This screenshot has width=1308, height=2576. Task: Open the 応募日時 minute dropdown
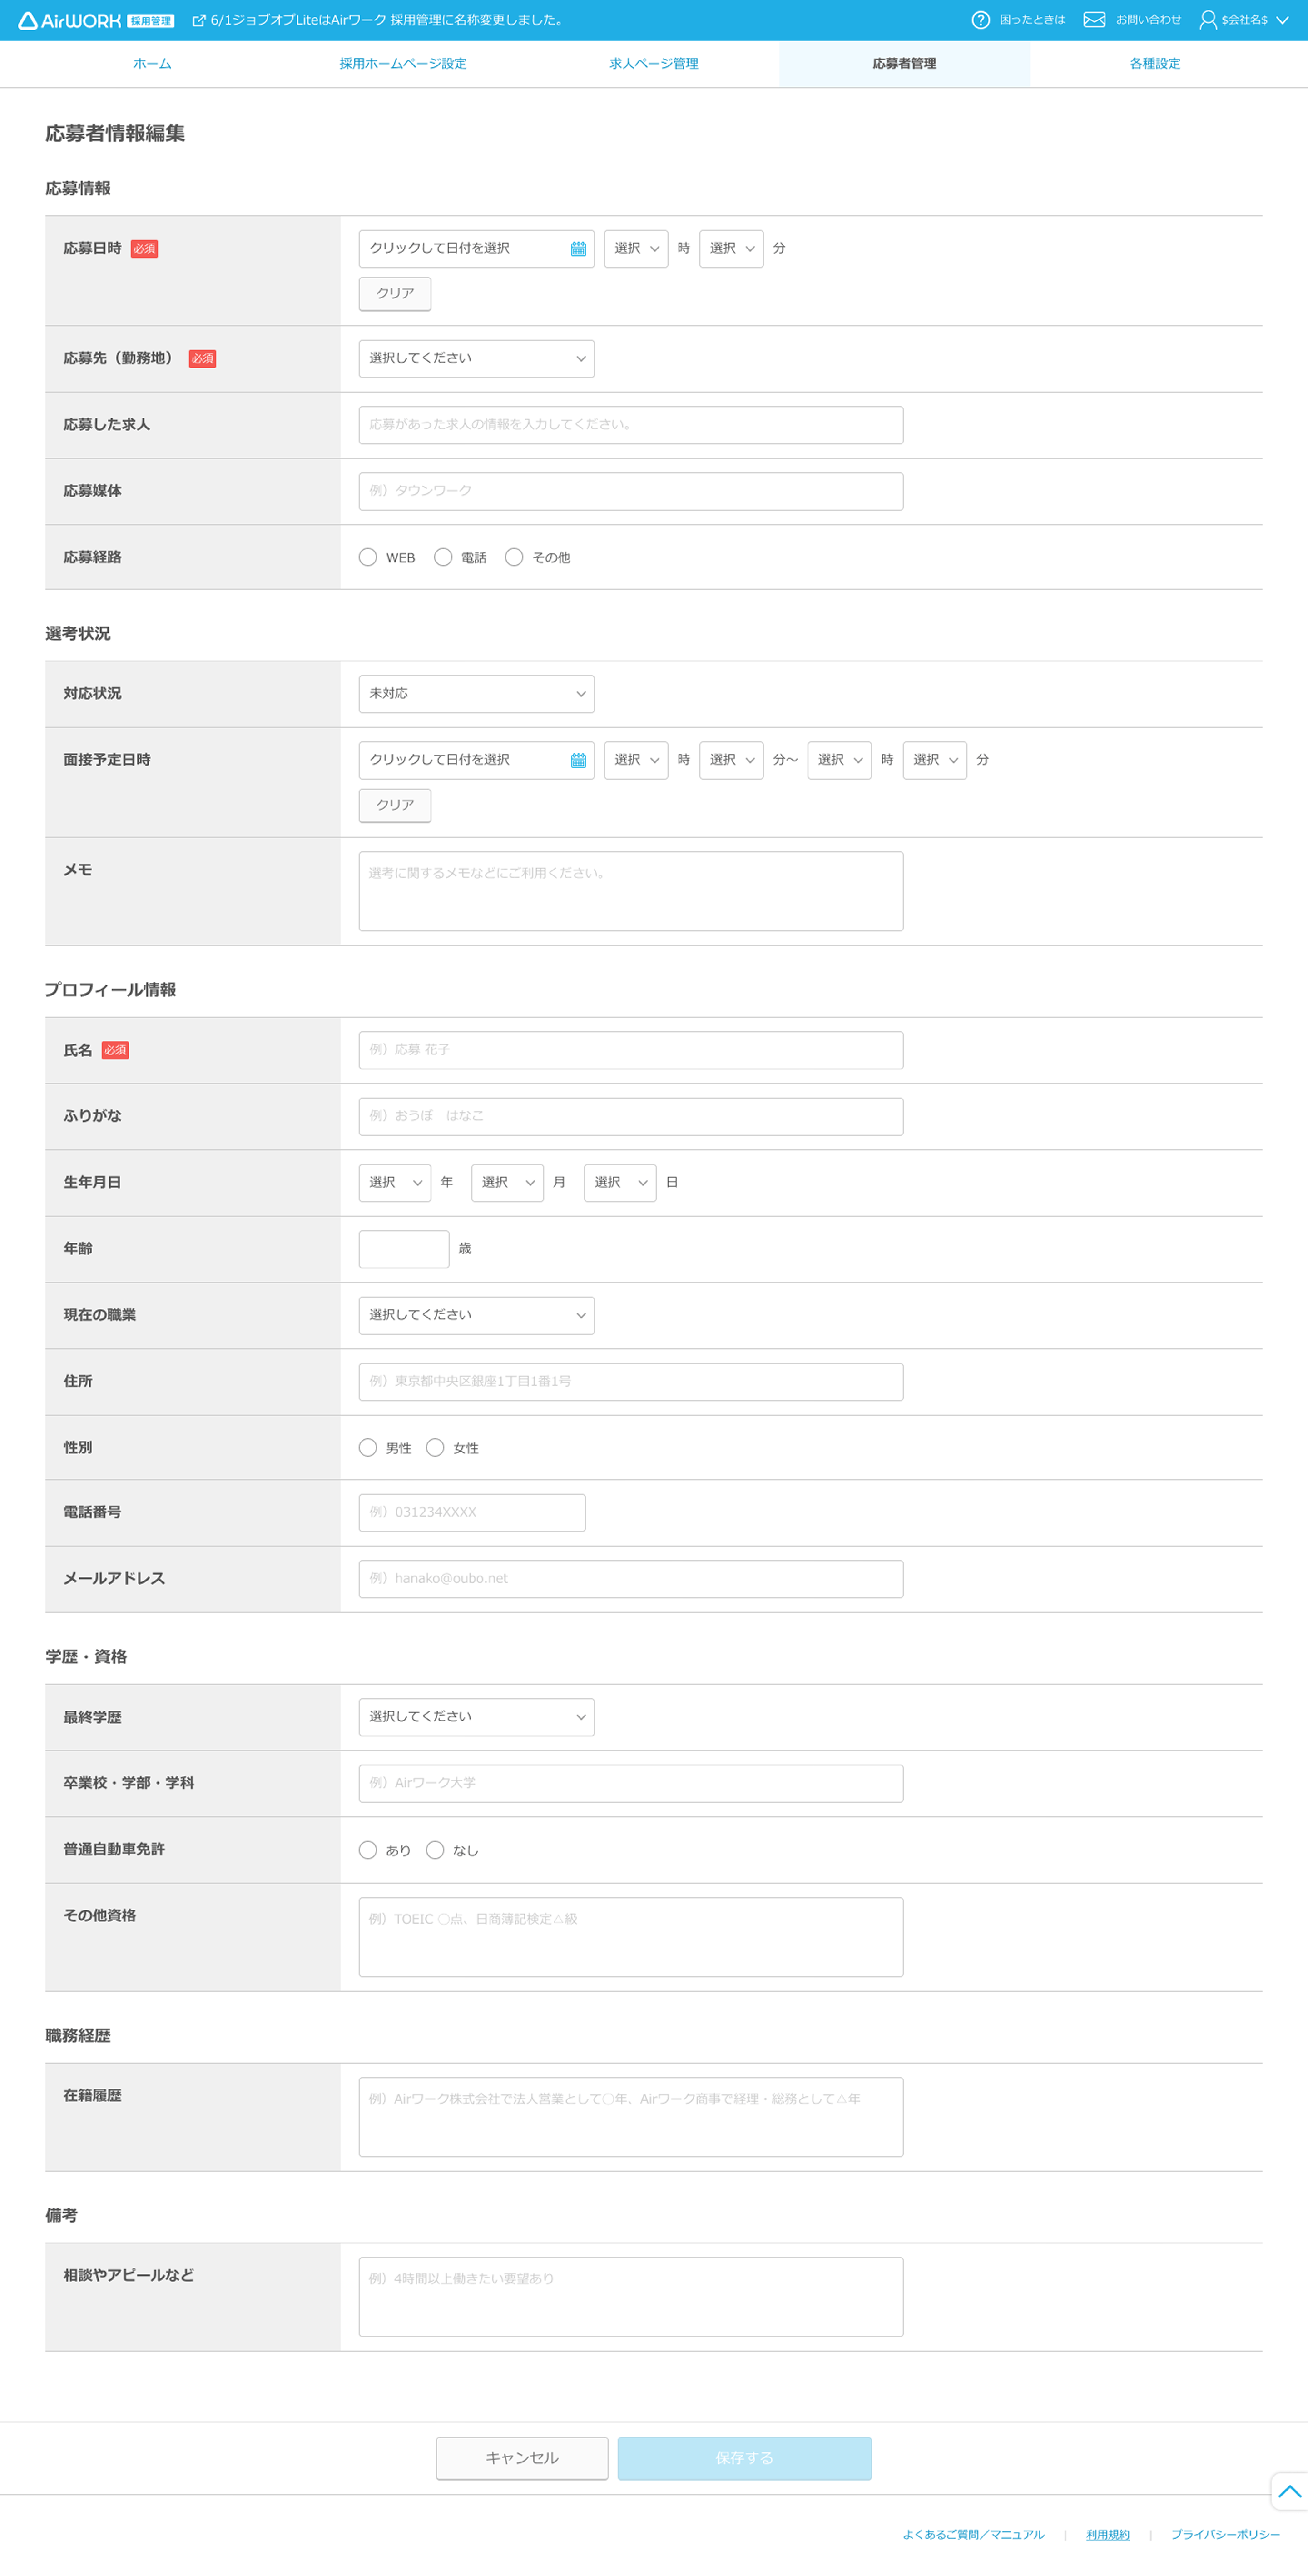click(x=731, y=249)
